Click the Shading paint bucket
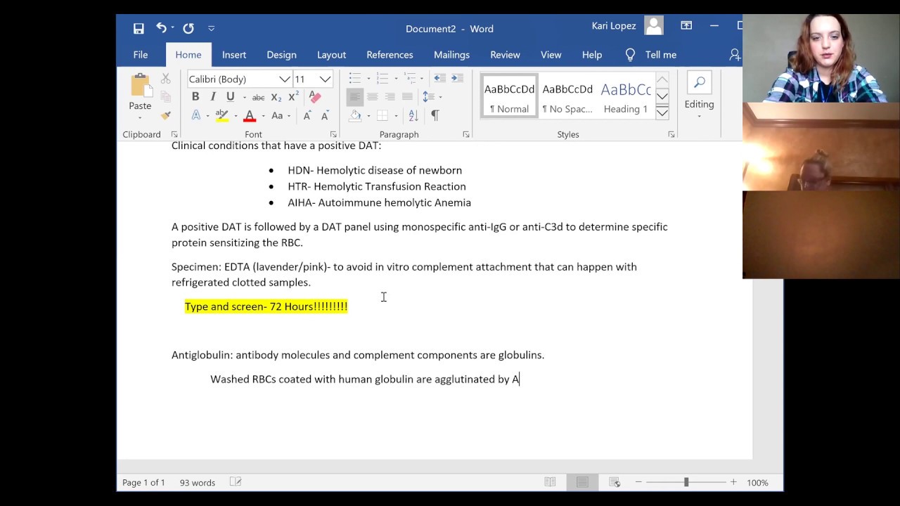Screen dimensions: 900x506 (355, 115)
